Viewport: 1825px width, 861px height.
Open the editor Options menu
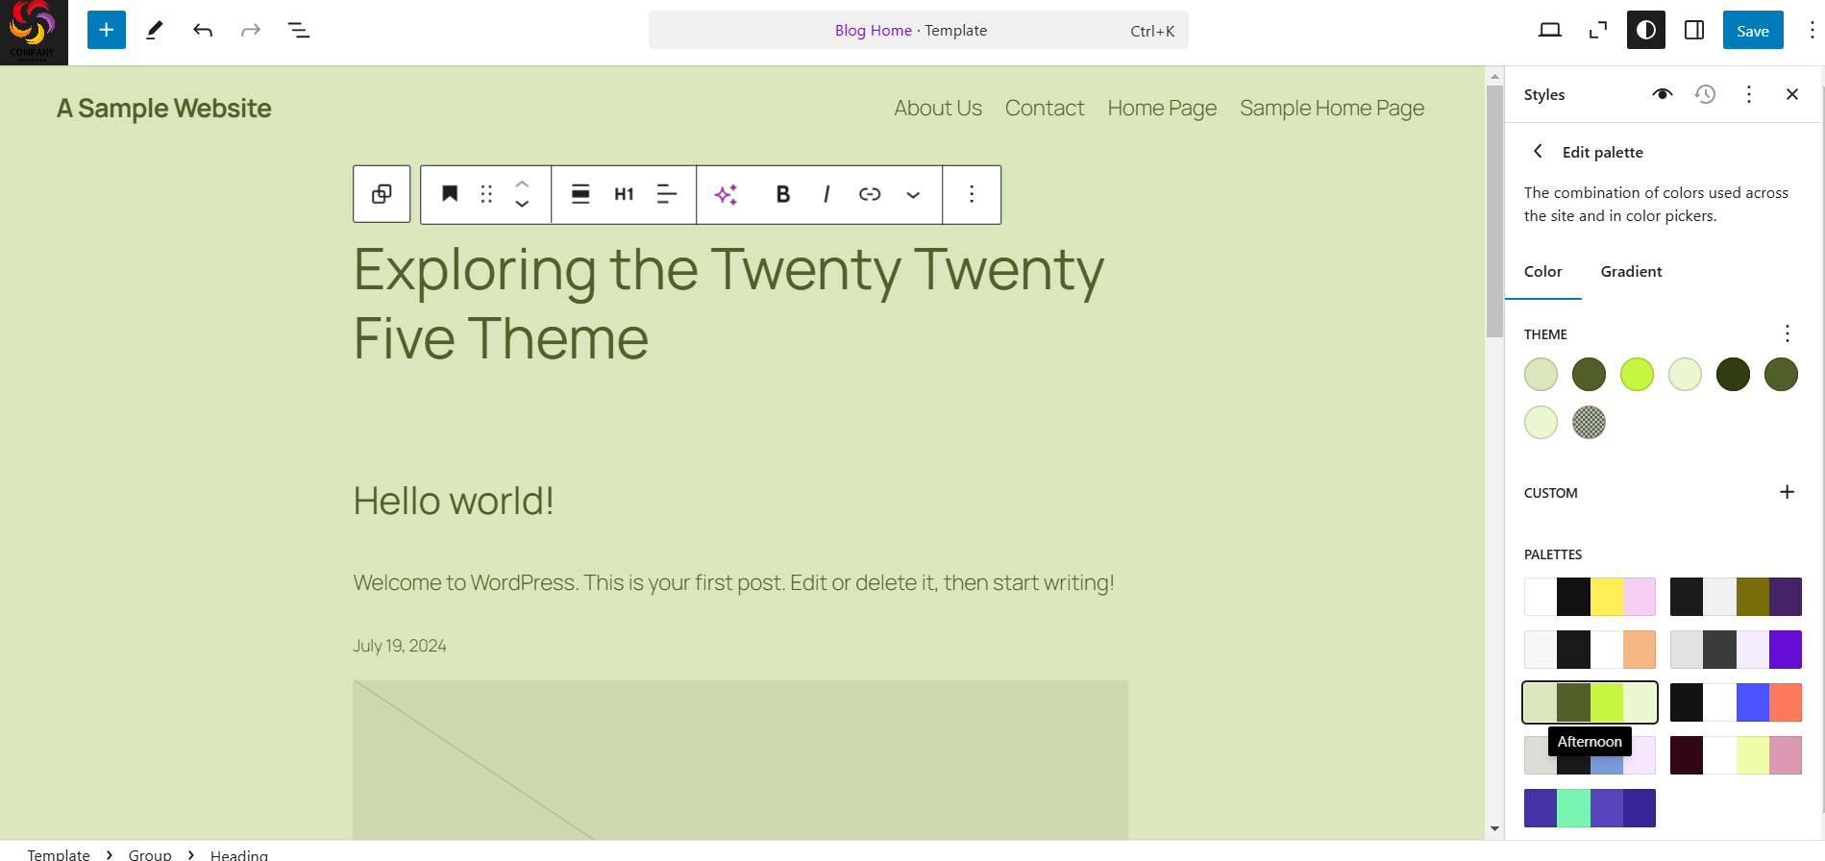tap(1812, 30)
